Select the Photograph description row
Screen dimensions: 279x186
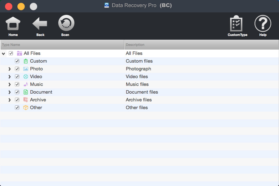click(139, 69)
